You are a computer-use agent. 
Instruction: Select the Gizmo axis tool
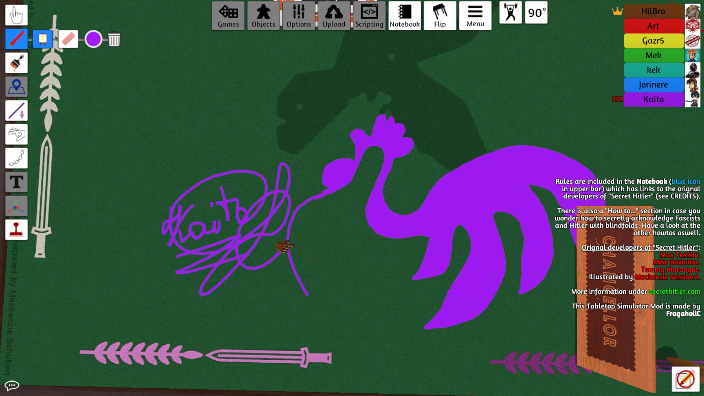point(16,206)
